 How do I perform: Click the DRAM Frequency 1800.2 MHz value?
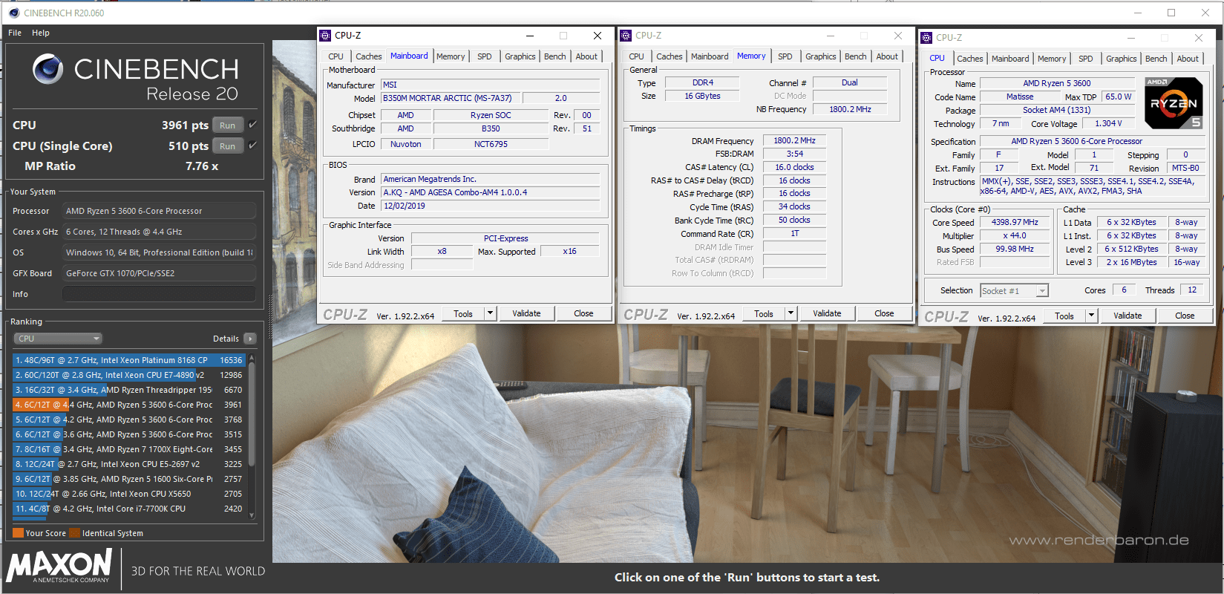pyautogui.click(x=794, y=140)
